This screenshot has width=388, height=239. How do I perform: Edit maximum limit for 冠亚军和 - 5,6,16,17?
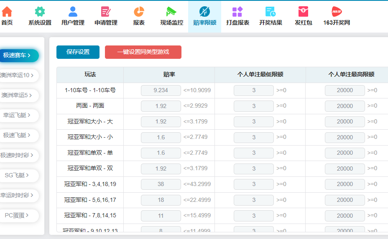click(x=345, y=200)
